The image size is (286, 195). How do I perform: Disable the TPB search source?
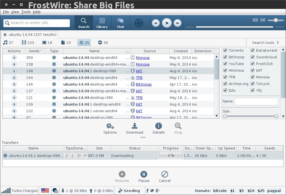pos(225,77)
